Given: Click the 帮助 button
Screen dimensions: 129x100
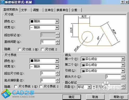Looking at the screenshot, I should [119, 97].
